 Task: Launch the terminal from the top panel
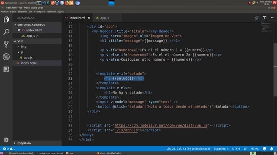[39, 3]
